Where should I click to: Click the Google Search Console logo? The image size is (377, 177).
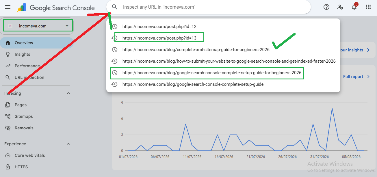(x=56, y=8)
